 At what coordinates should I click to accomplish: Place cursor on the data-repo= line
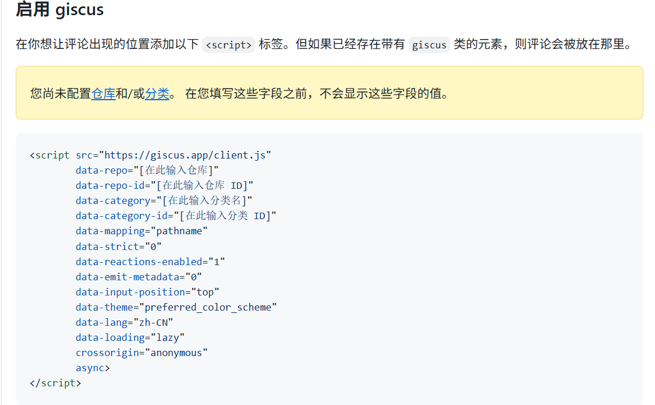147,170
